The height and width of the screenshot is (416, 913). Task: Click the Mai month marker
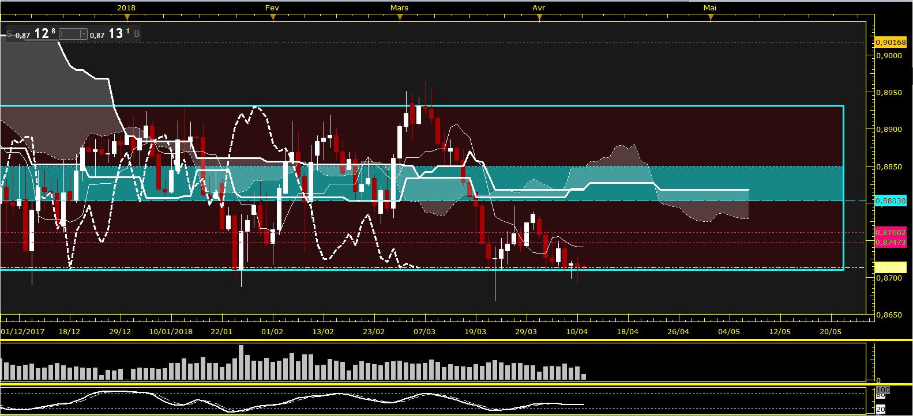(x=710, y=7)
